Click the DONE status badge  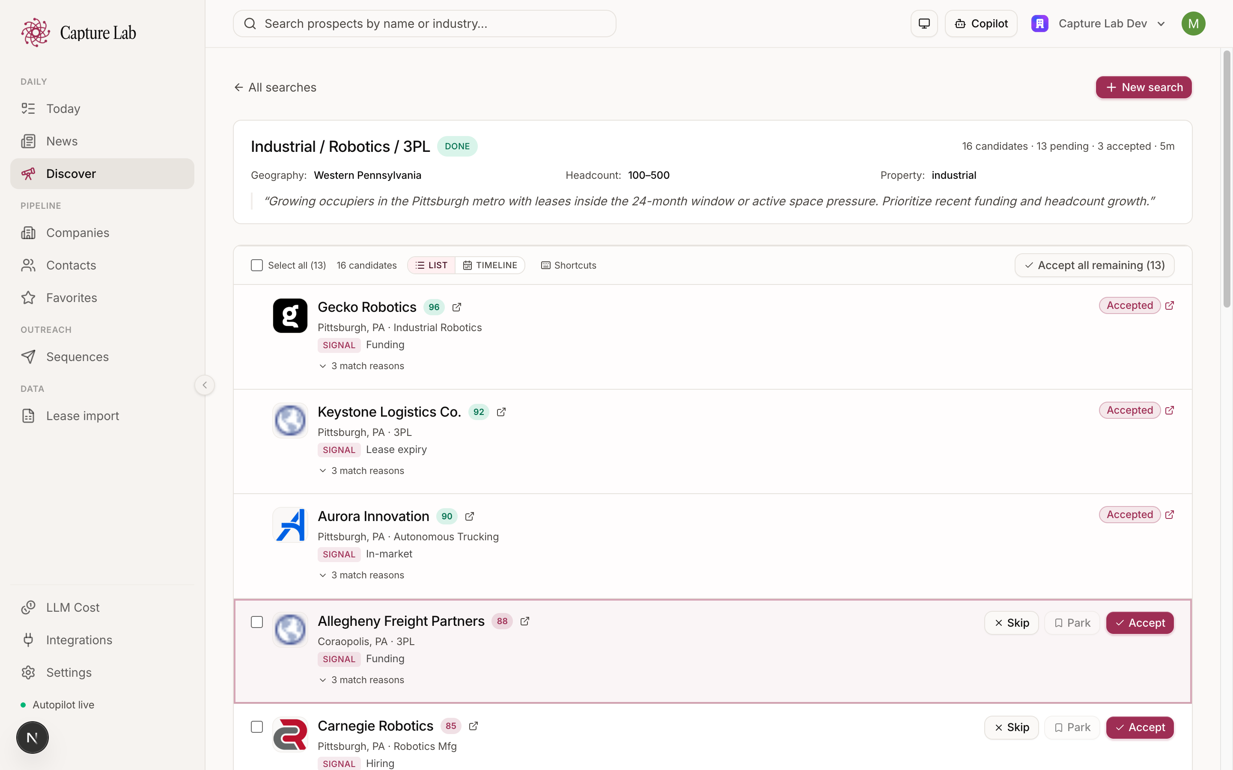pyautogui.click(x=457, y=146)
